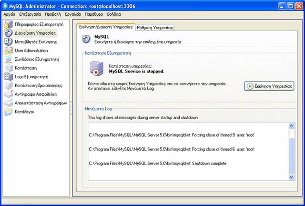Click the Πληροφορίες Εξυπηρετητή server info icon
The height and width of the screenshot is (206, 305).
point(9,24)
